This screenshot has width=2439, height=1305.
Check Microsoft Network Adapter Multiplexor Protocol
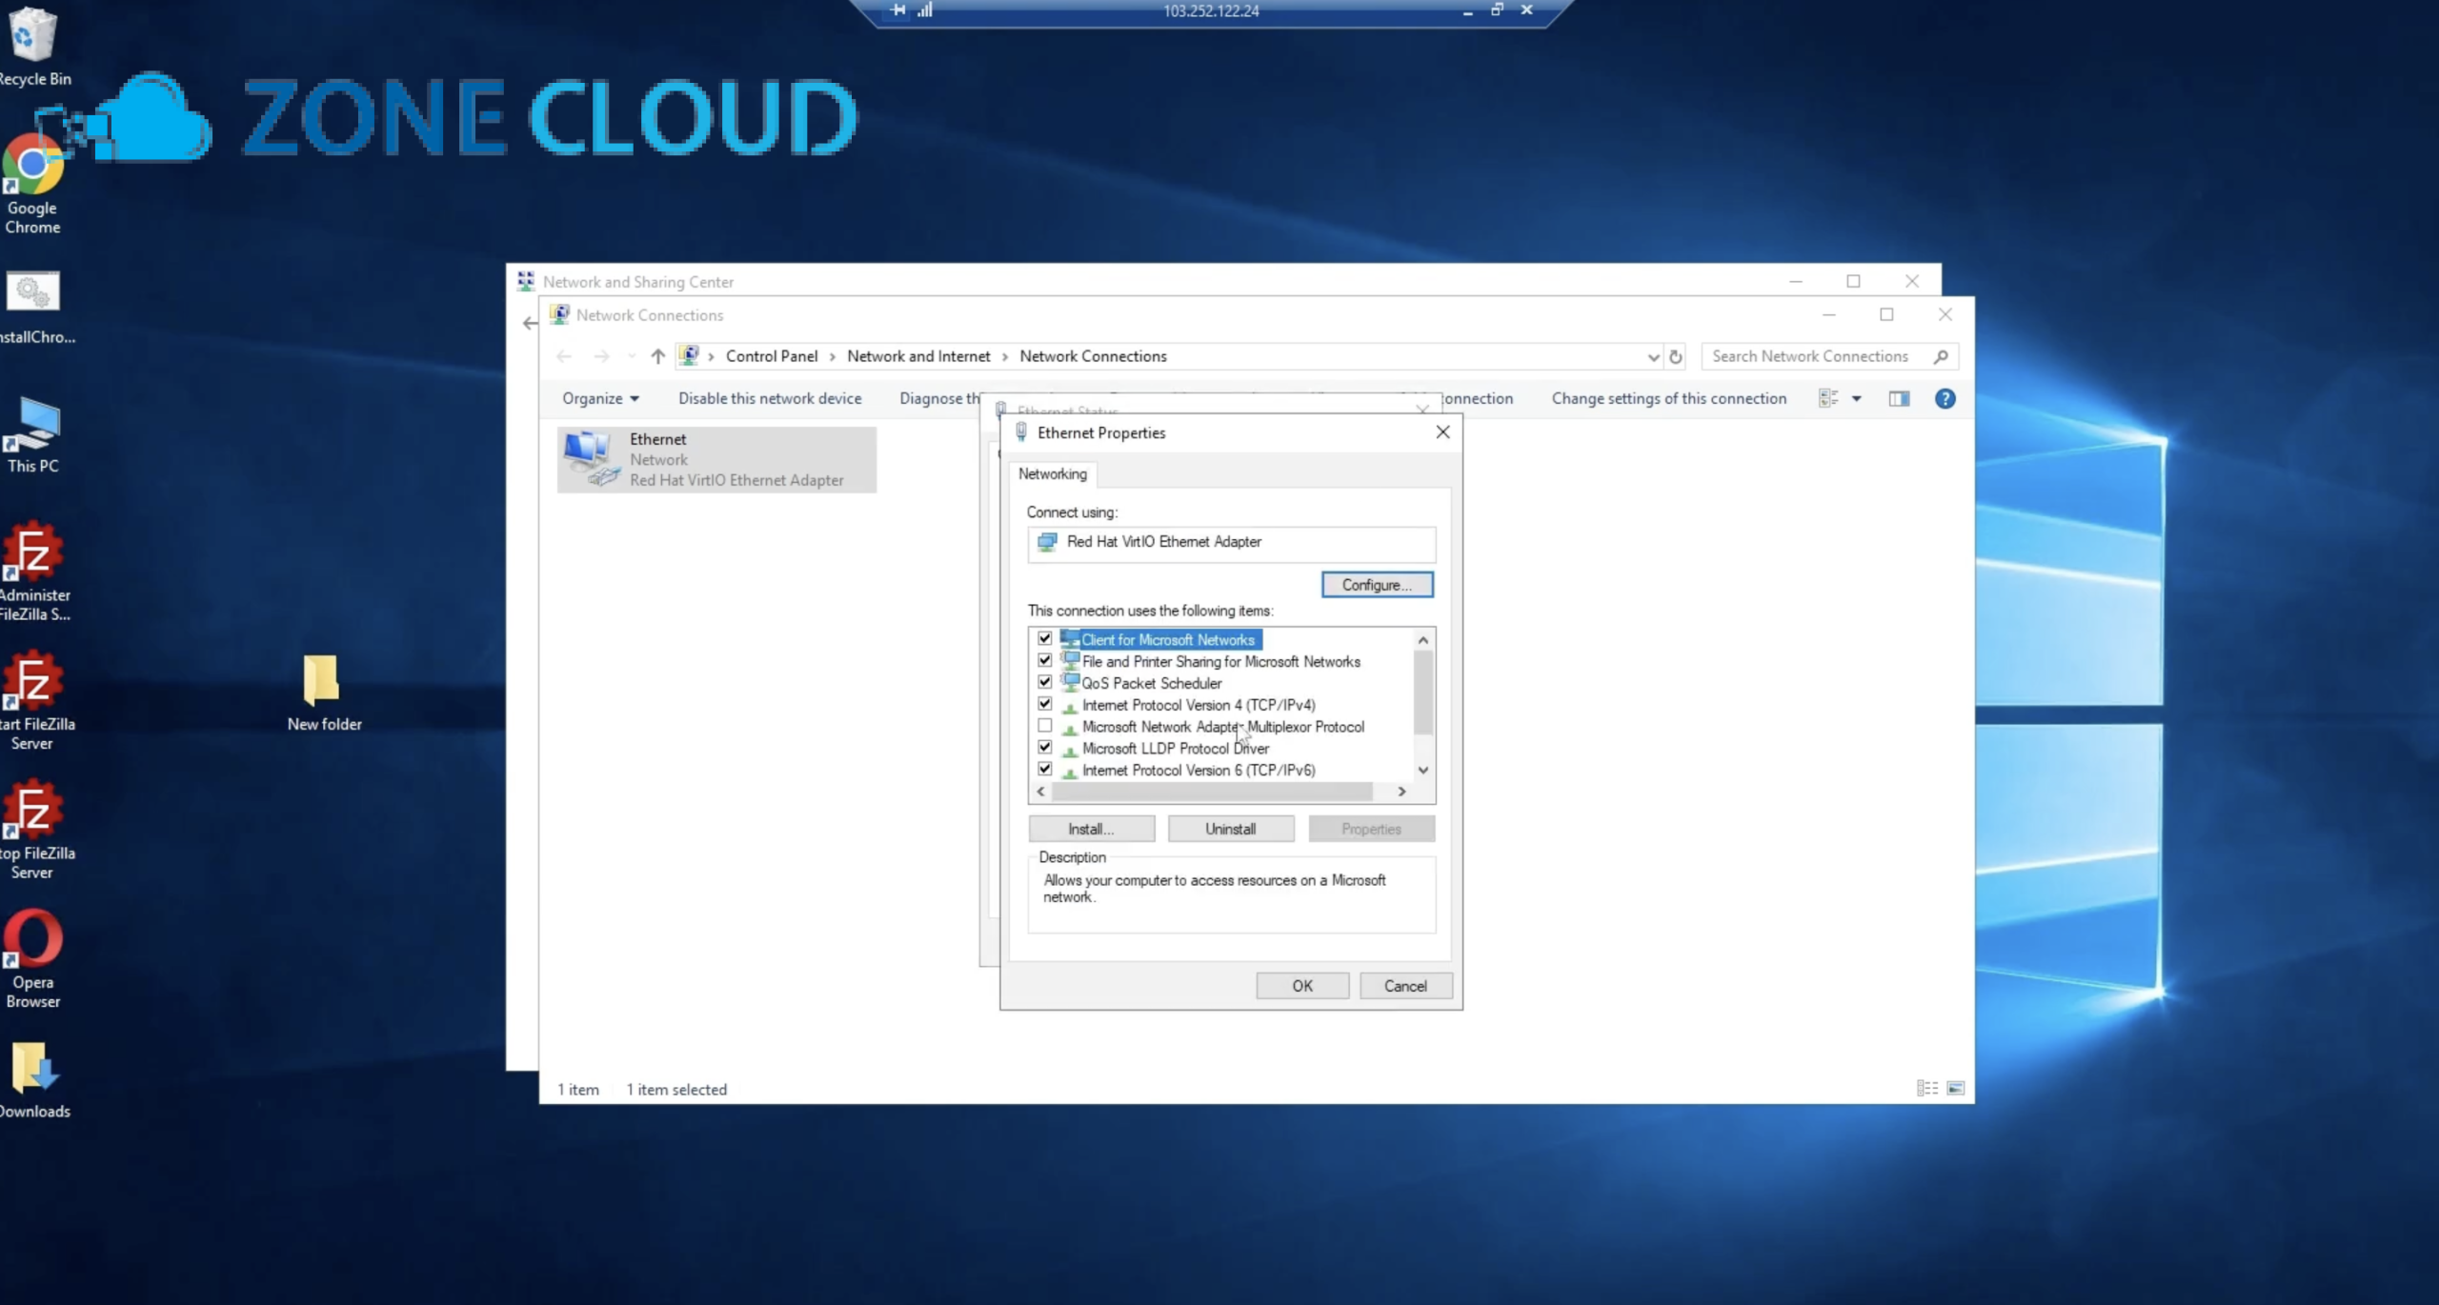[1045, 726]
